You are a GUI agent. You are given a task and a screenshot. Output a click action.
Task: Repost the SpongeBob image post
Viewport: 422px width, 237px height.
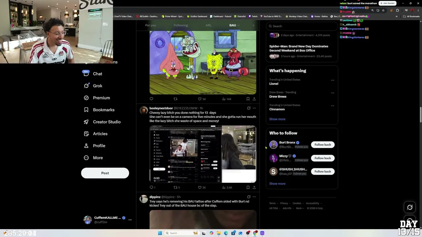(175, 99)
